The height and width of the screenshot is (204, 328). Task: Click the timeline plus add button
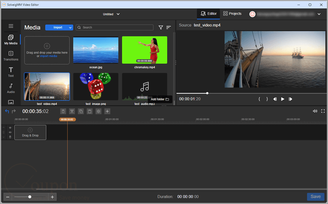(107, 111)
